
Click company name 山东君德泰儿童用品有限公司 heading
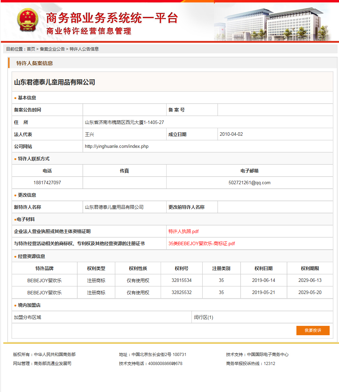click(54, 82)
